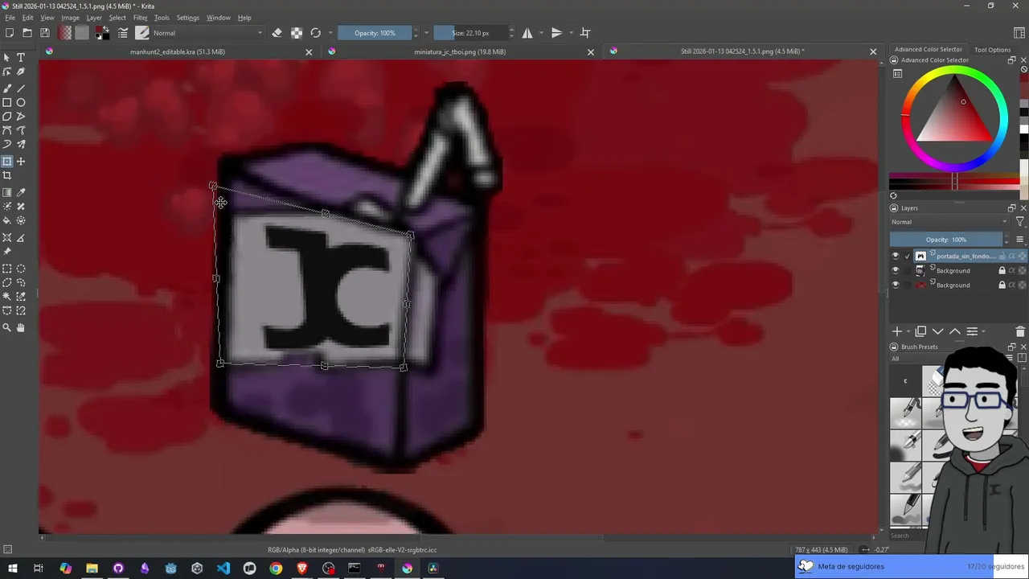1029x579 pixels.
Task: Expand vertical mirror options arrow
Action: tap(571, 33)
